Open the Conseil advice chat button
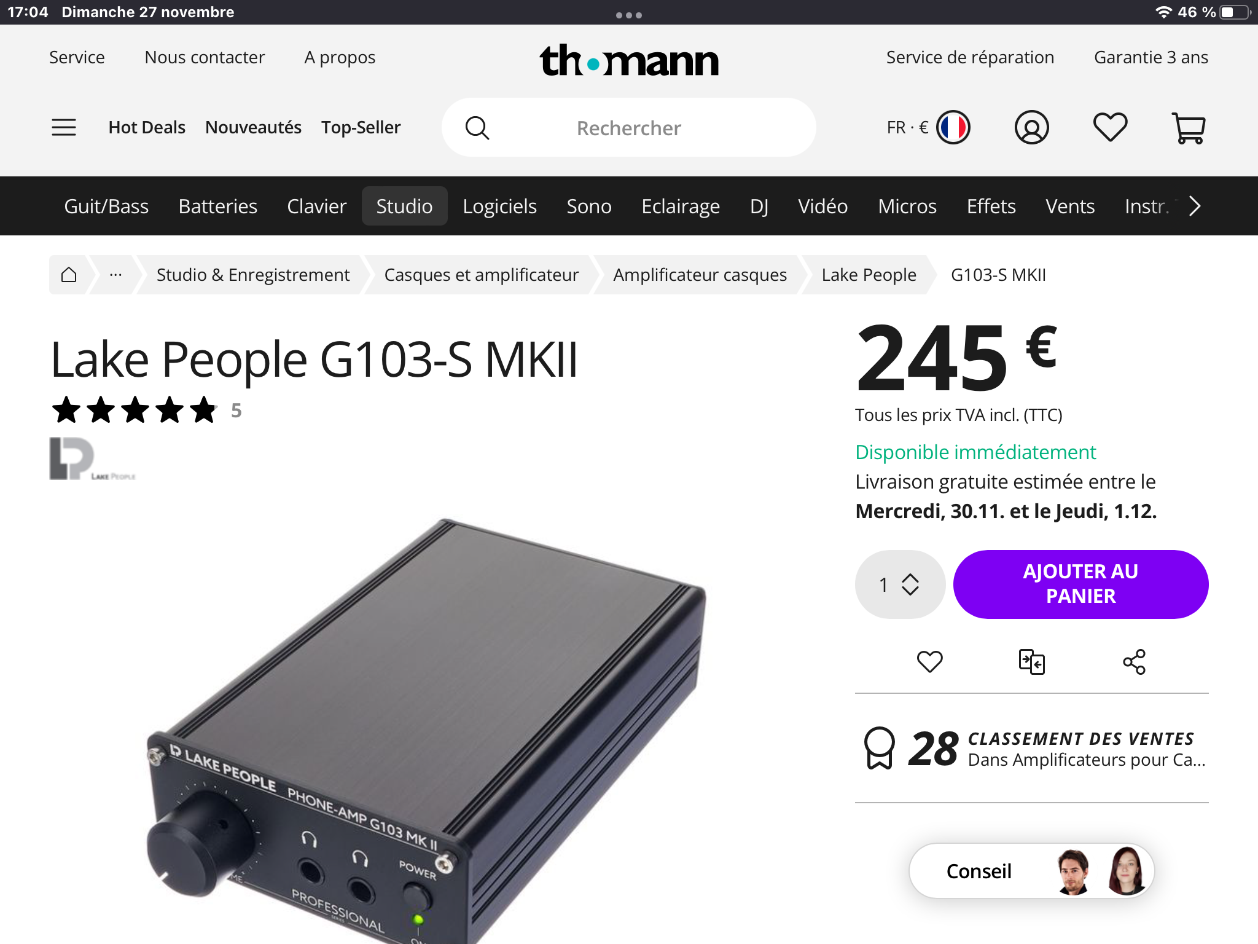Screen dimensions: 1258x944 [x=1031, y=871]
